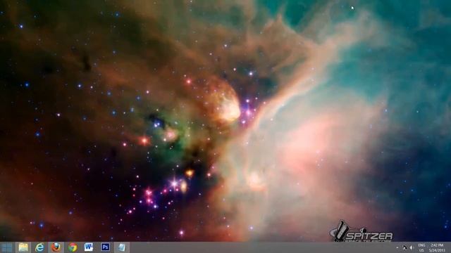The width and height of the screenshot is (451, 253).
Task: Open the volume speaker tray icon
Action: (412, 247)
